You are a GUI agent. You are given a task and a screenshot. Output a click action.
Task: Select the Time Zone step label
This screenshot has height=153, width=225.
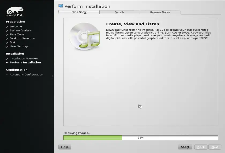(x=17, y=34)
